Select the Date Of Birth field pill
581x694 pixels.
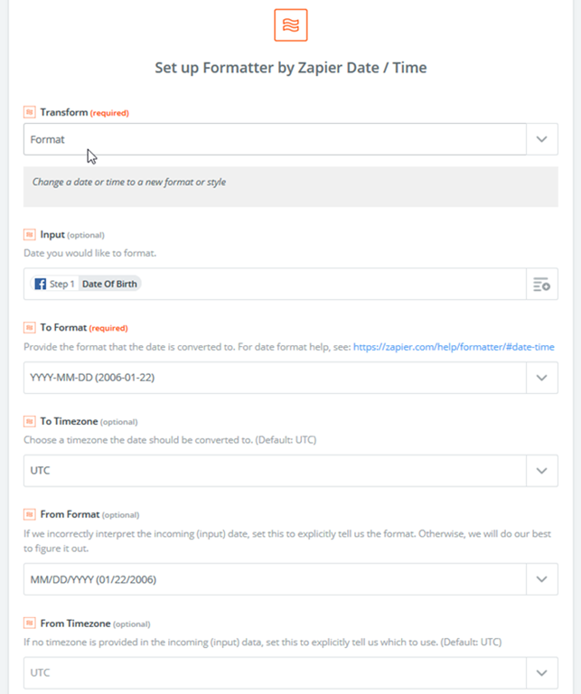[x=110, y=284]
